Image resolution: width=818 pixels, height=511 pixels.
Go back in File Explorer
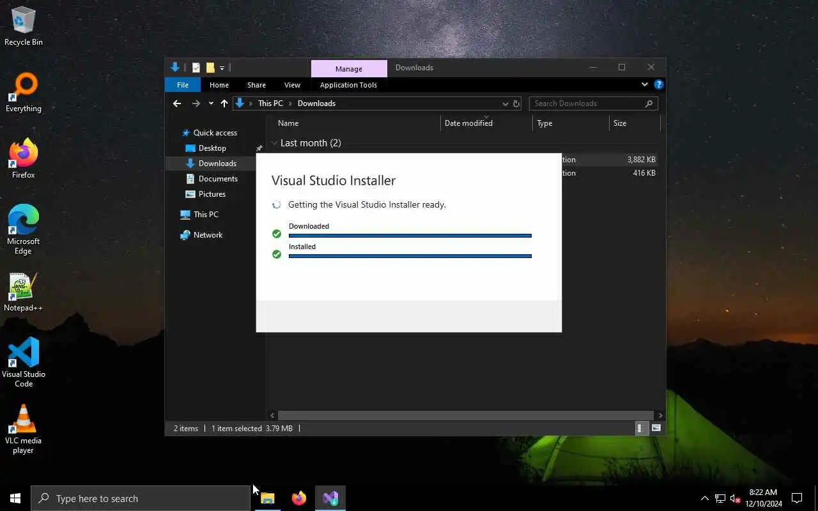(x=177, y=103)
